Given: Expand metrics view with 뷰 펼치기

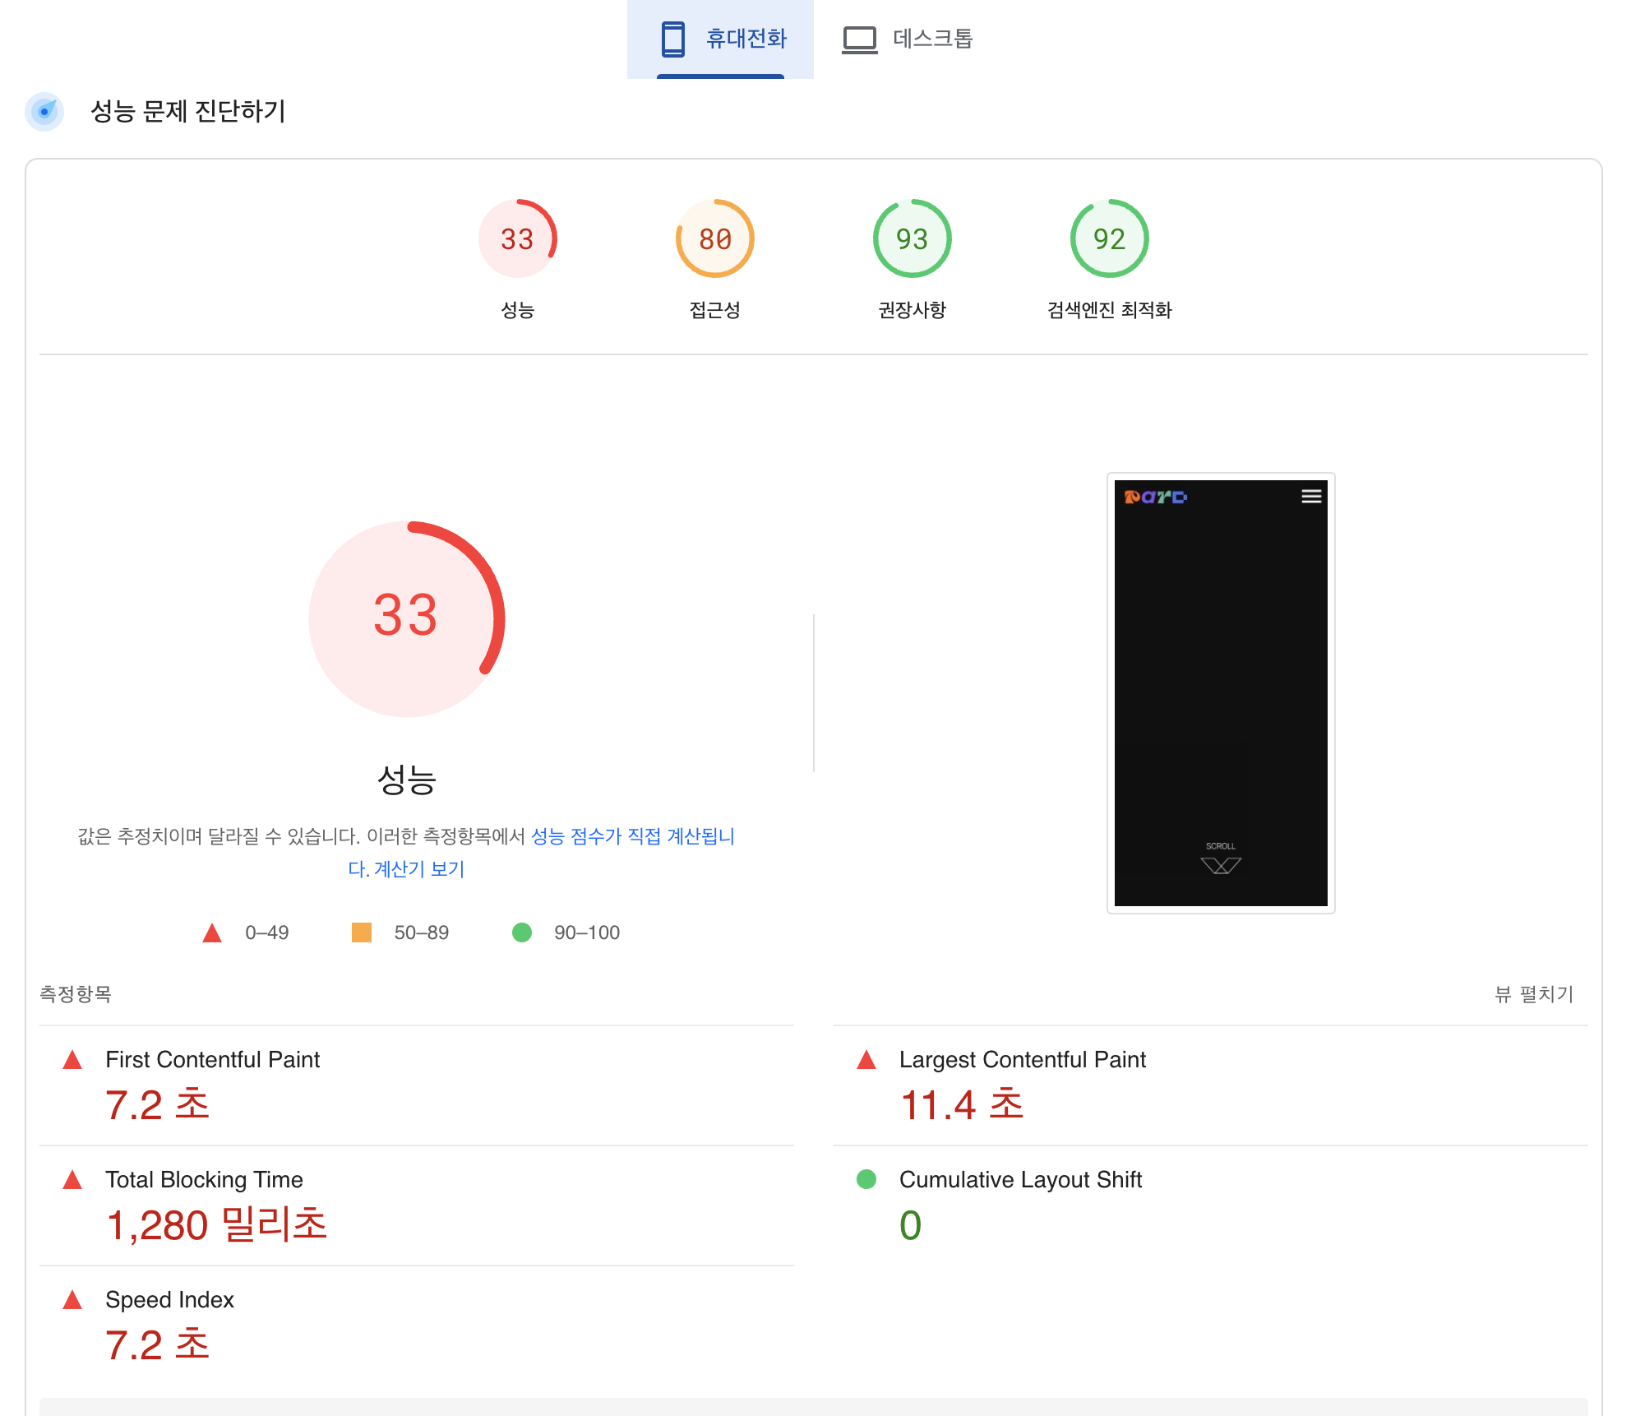Looking at the screenshot, I should tap(1533, 994).
